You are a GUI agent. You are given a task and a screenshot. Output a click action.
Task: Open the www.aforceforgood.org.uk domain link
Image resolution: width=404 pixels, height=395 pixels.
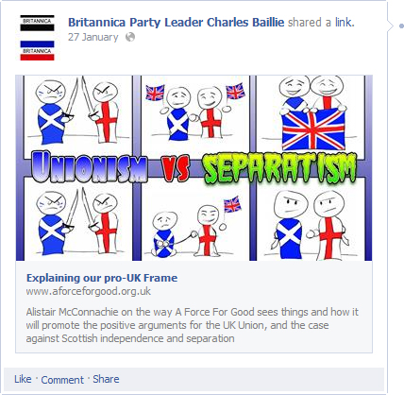tap(89, 291)
